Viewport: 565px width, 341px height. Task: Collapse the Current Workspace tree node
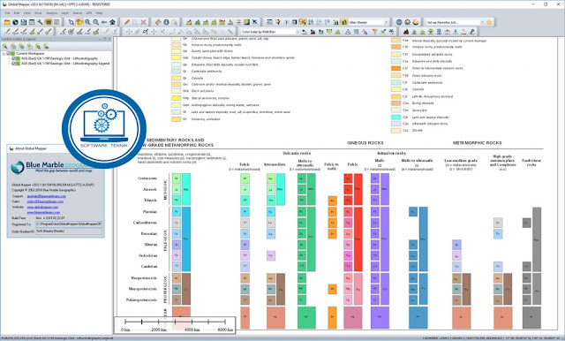pos(4,53)
